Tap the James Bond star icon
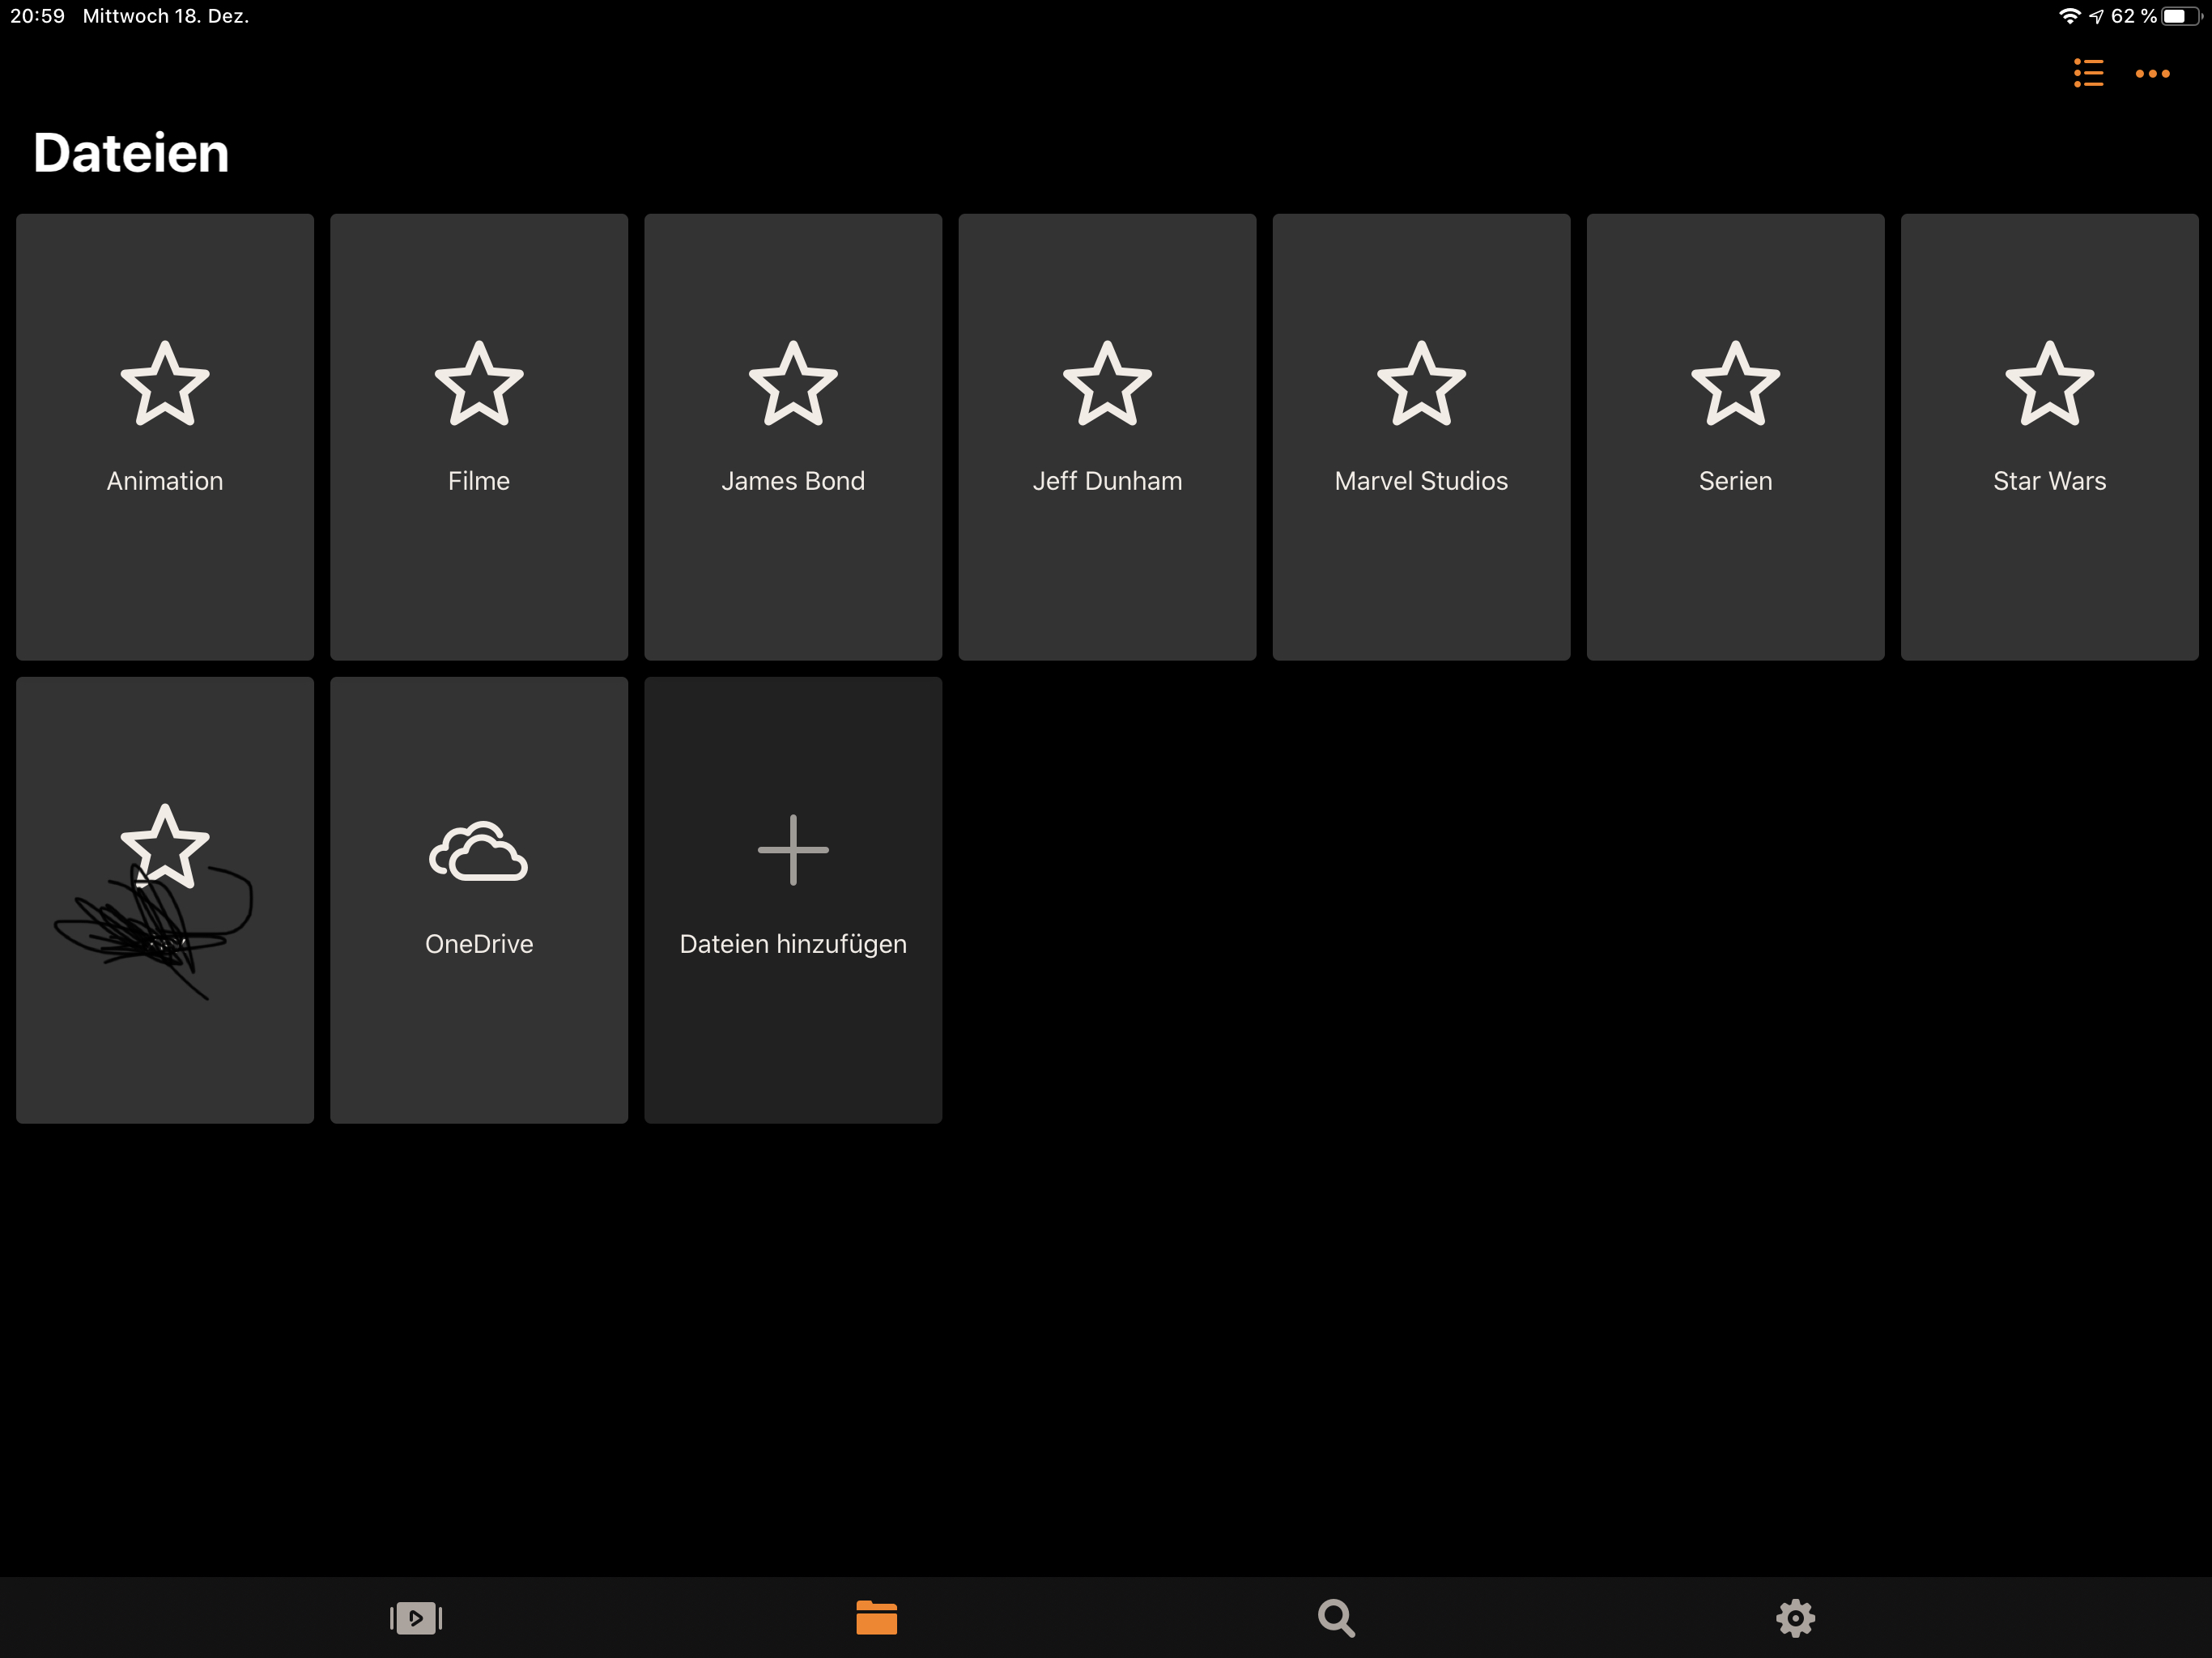 pyautogui.click(x=793, y=384)
